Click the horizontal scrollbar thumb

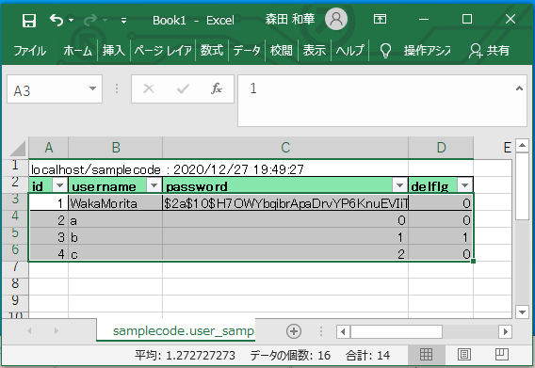tap(397, 331)
